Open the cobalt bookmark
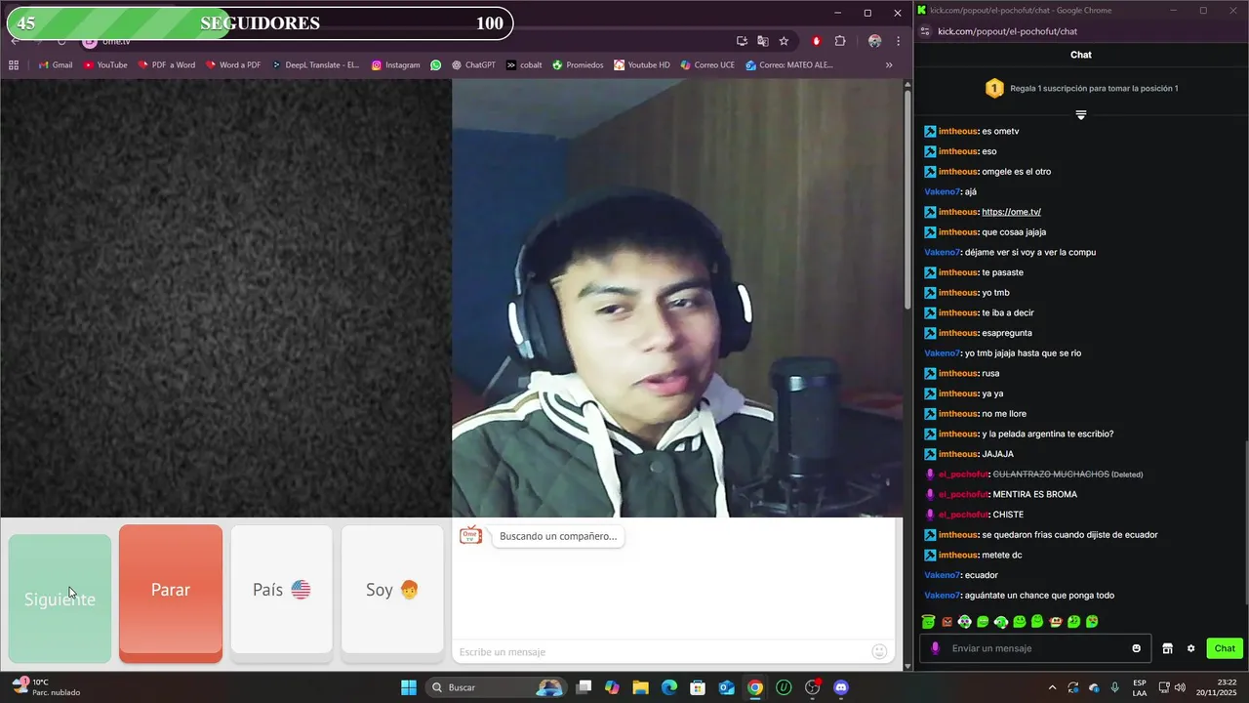Image resolution: width=1249 pixels, height=703 pixels. coord(524,65)
